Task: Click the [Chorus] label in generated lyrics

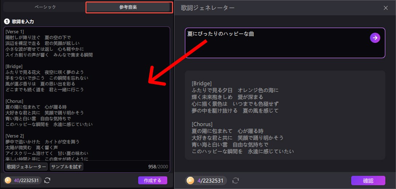Action: coord(202,124)
